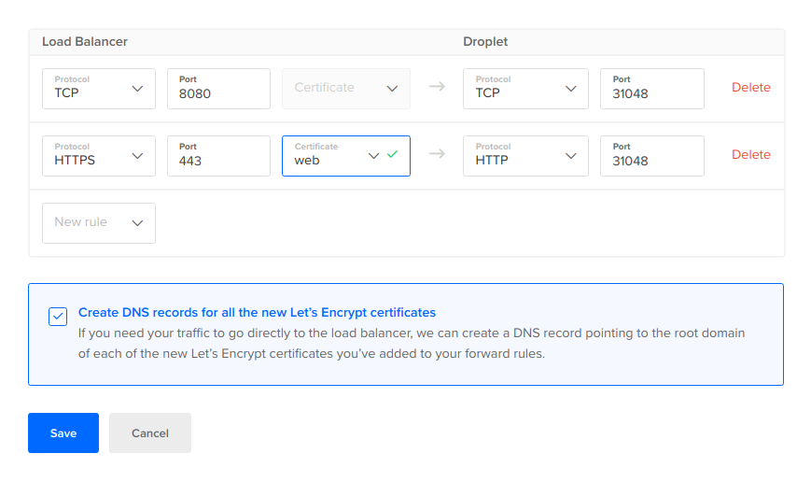Toggle the Create DNS records checkbox

(x=58, y=316)
